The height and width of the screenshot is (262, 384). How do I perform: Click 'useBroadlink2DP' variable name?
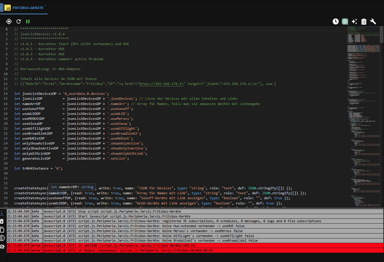(x=37, y=133)
